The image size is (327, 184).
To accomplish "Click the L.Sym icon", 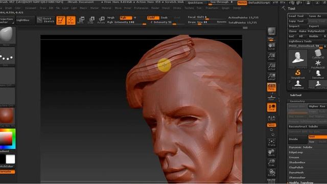I will (271, 118).
